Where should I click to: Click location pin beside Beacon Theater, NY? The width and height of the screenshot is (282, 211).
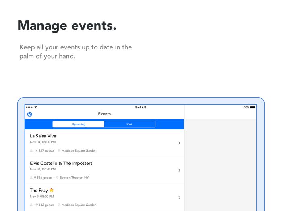57,178
